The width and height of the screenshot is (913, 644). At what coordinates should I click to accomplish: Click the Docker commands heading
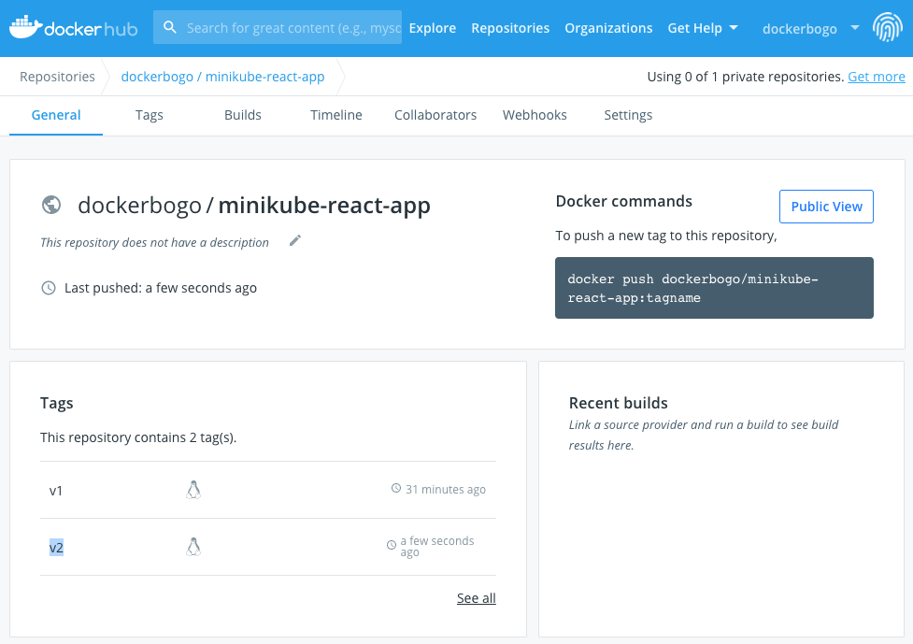pos(623,202)
